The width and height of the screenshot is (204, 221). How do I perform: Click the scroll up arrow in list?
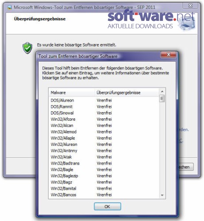coord(162,91)
